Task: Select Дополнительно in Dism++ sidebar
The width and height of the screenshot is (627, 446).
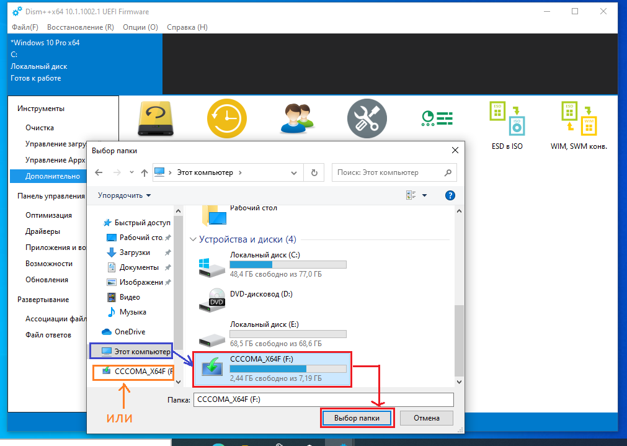Action: [x=48, y=176]
